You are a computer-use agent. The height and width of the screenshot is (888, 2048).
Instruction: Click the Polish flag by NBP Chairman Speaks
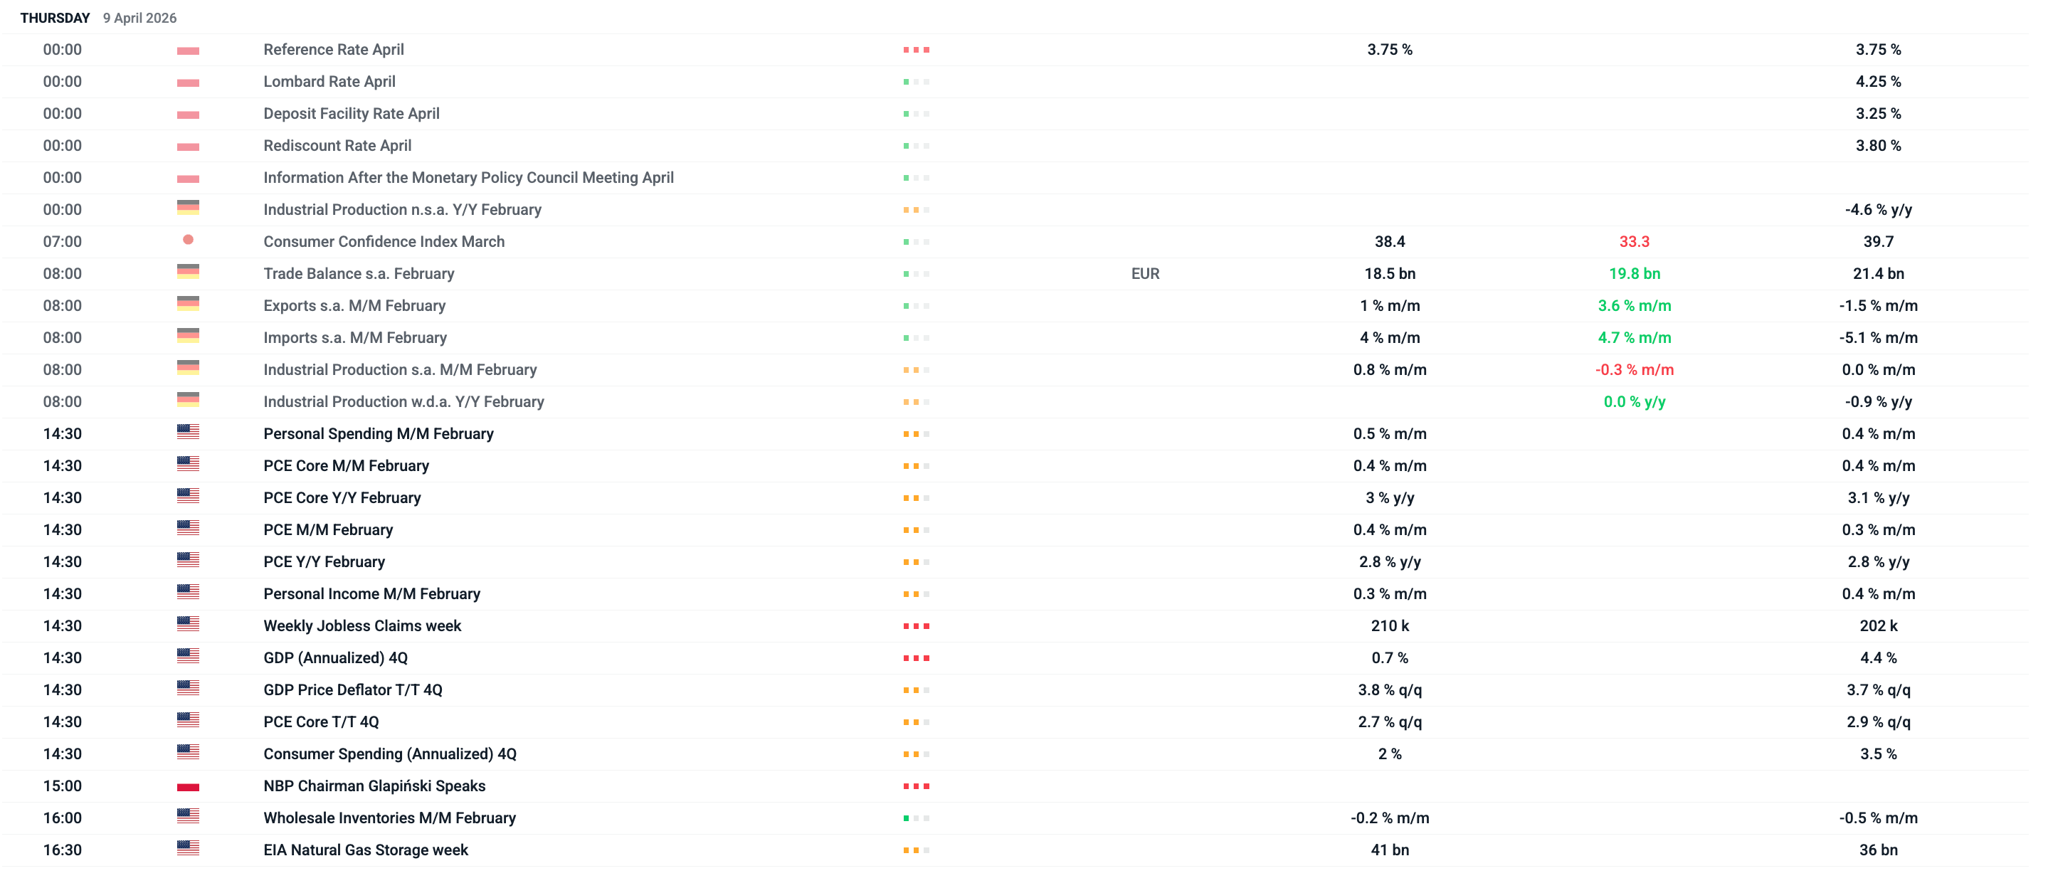coord(188,786)
